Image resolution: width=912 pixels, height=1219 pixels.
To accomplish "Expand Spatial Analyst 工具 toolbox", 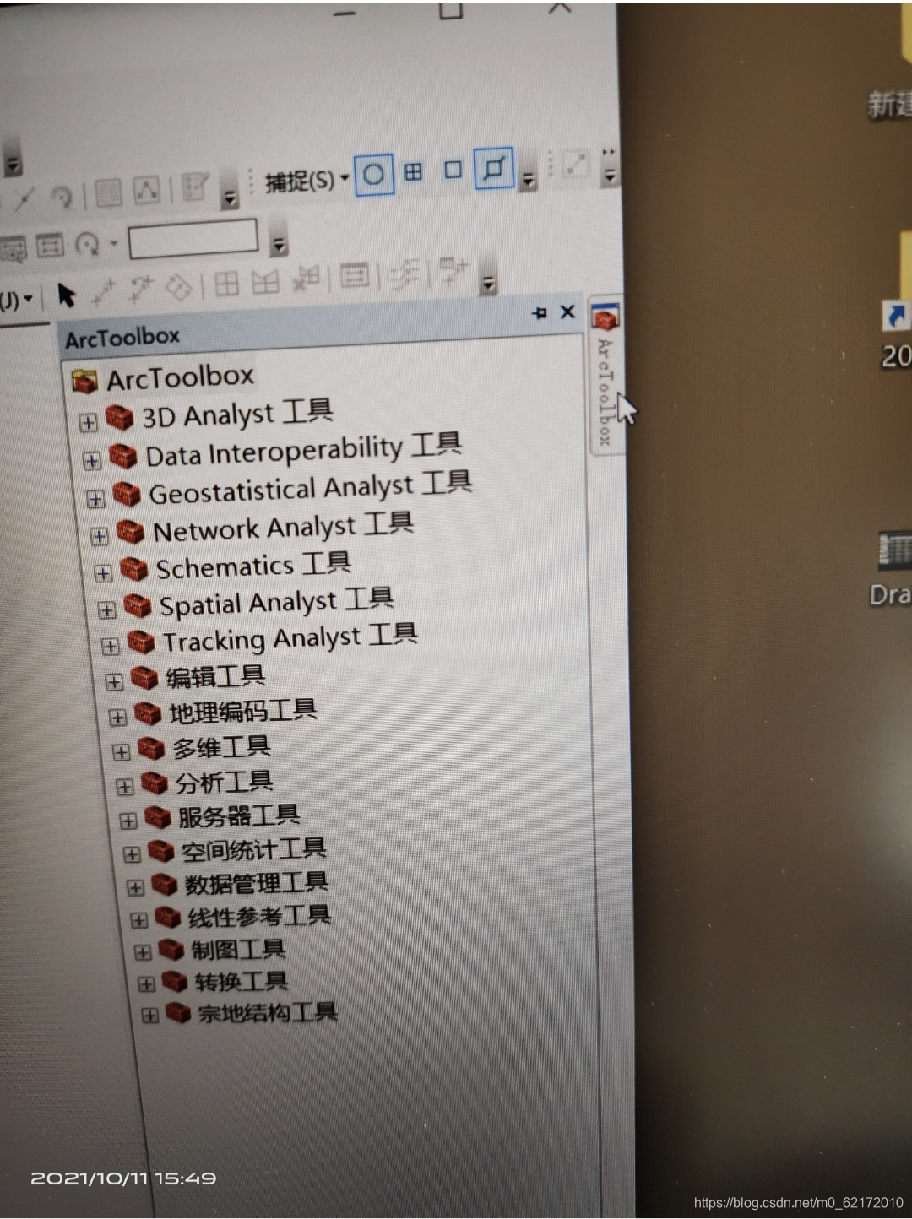I will point(106,609).
